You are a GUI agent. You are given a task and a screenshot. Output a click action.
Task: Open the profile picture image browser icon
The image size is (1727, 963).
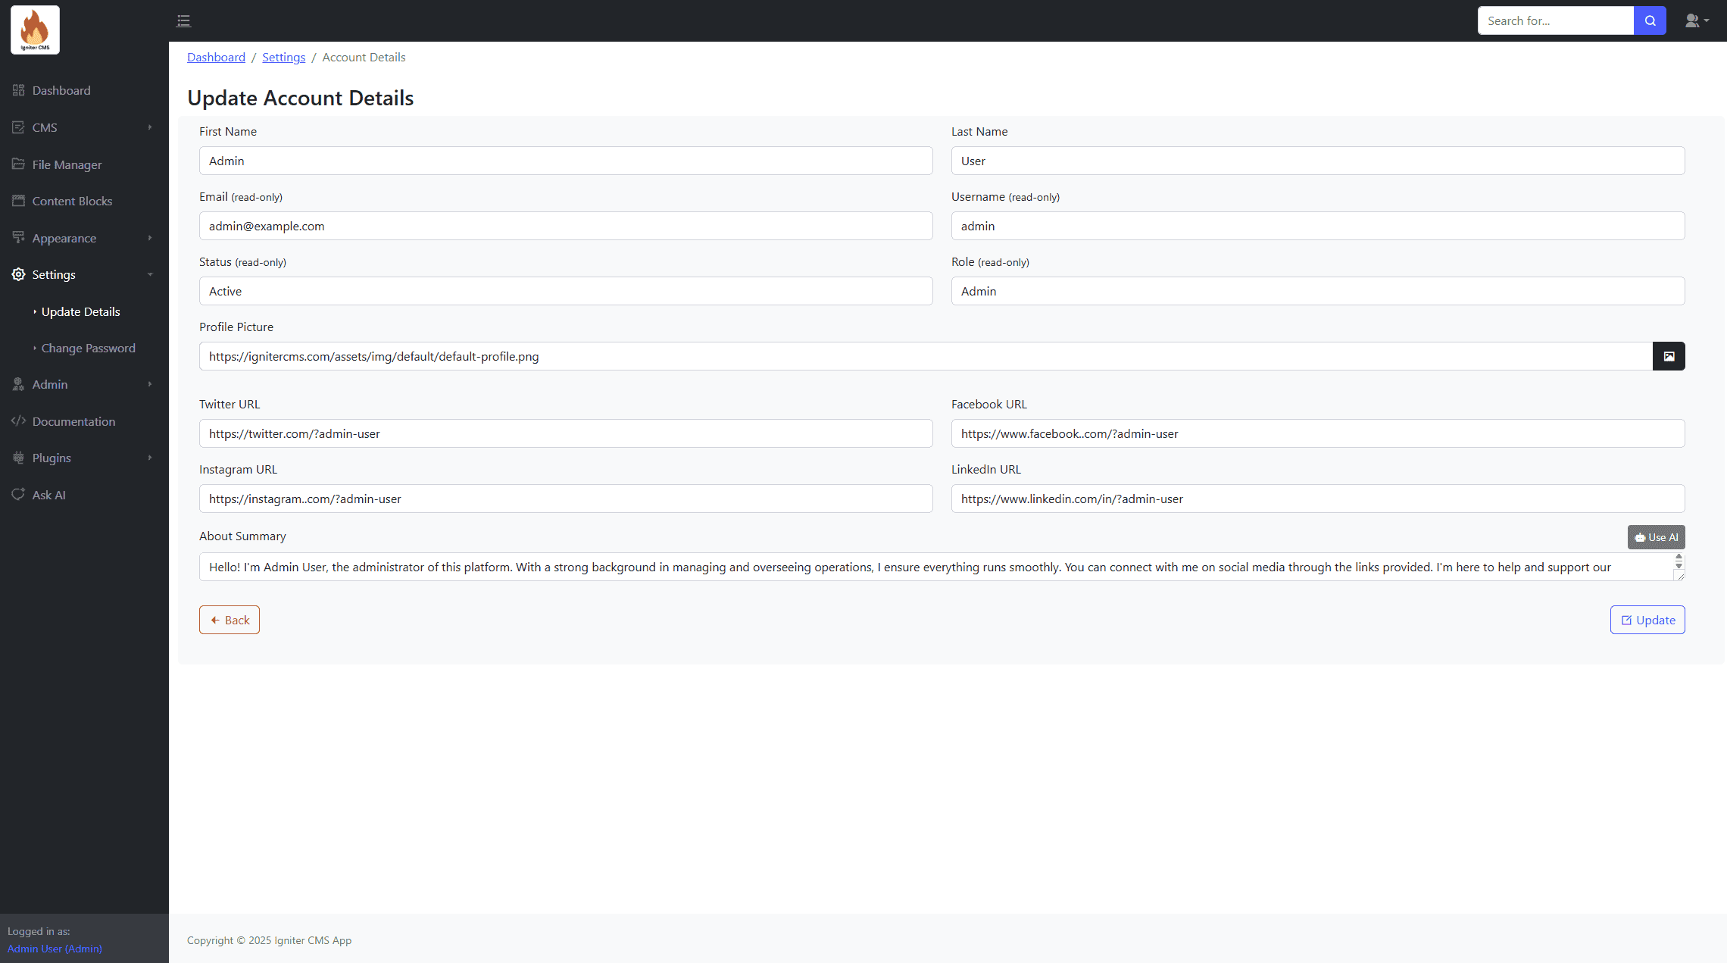1669,356
